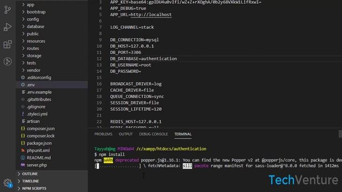Expand the app folder
This screenshot has height=192, width=342.
click(x=24, y=5)
